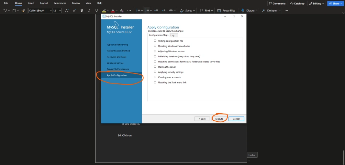Switch to the Layout tab
345x165 pixels.
tap(44, 3)
